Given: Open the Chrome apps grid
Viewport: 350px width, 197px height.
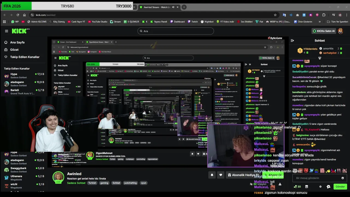Looking at the screenshot, I should click(4, 22).
